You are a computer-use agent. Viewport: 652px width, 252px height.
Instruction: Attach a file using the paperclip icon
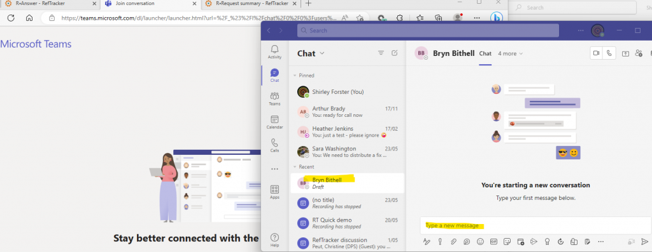tap(453, 241)
